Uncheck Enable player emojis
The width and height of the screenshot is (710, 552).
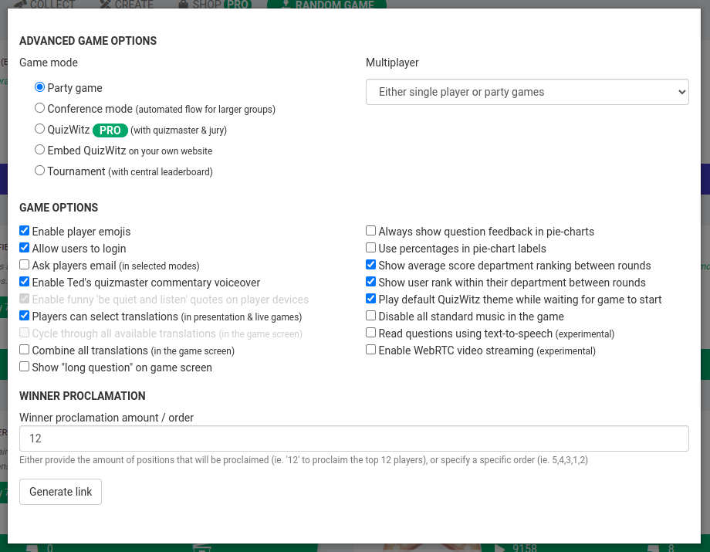coord(24,230)
